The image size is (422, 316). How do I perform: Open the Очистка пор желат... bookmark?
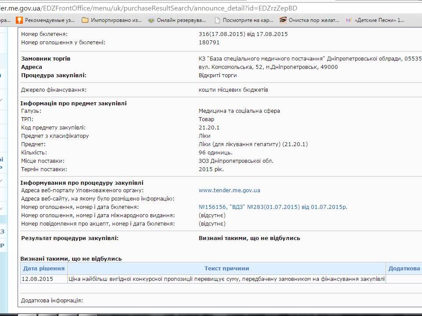tap(309, 20)
